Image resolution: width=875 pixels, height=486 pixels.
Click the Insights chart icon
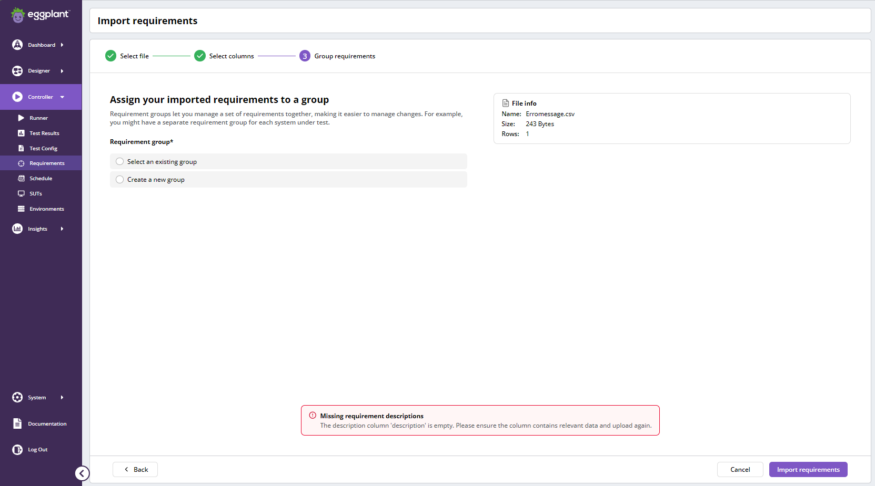pos(17,229)
